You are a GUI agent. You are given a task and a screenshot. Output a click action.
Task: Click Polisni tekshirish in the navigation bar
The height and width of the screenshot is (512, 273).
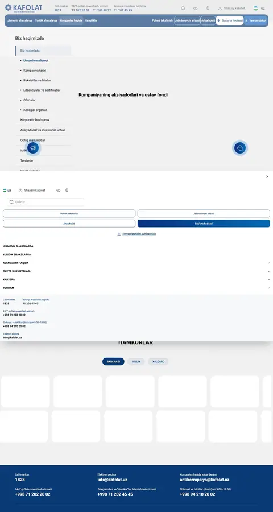point(162,20)
